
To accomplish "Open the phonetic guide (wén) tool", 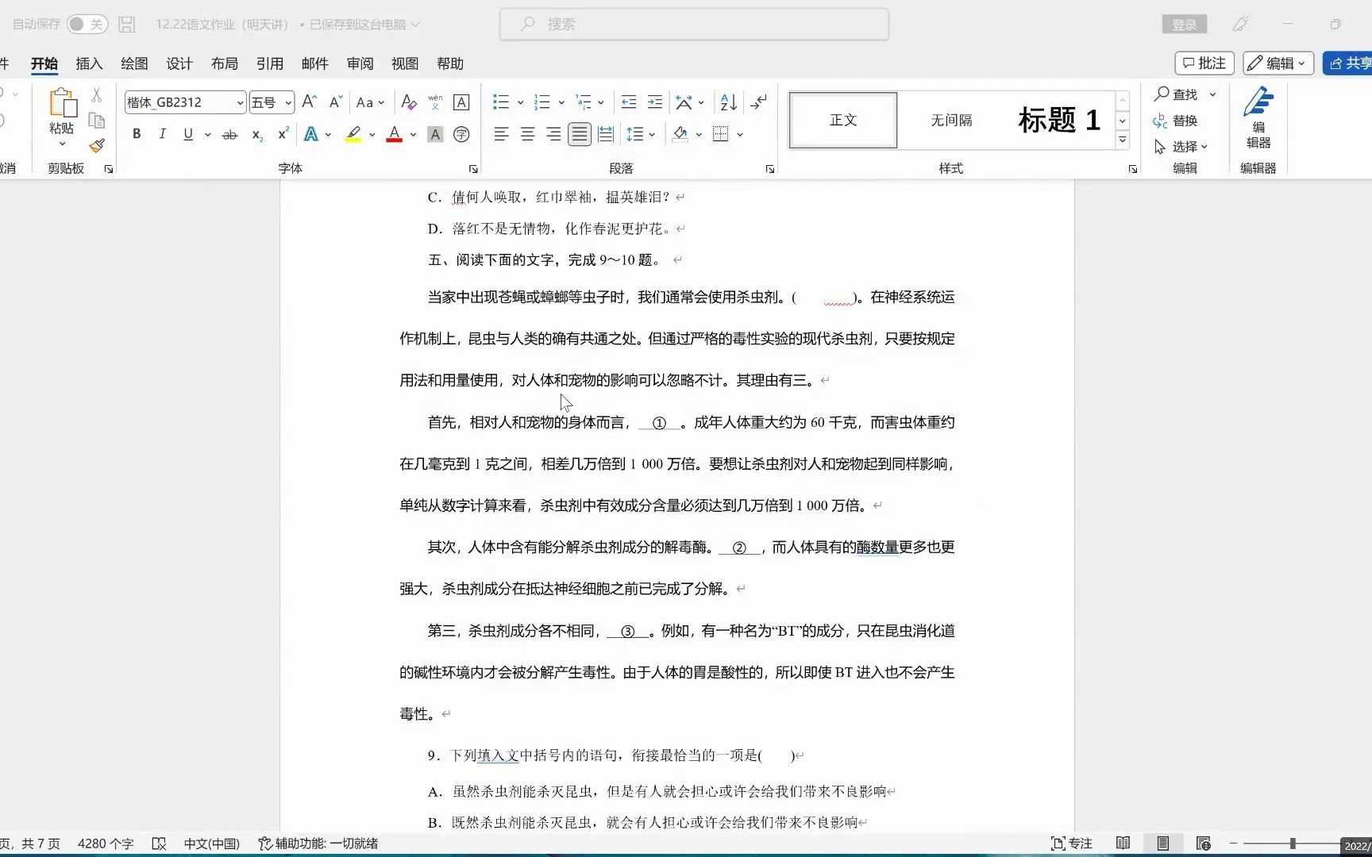I will coord(435,102).
